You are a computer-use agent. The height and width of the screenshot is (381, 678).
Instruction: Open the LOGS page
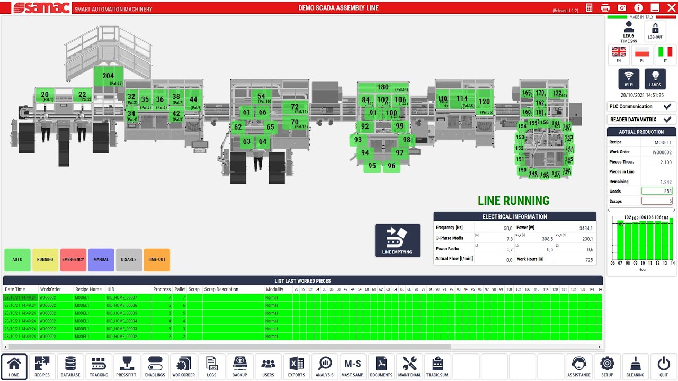point(212,367)
